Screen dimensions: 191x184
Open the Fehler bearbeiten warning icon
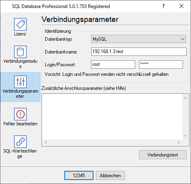20,114
